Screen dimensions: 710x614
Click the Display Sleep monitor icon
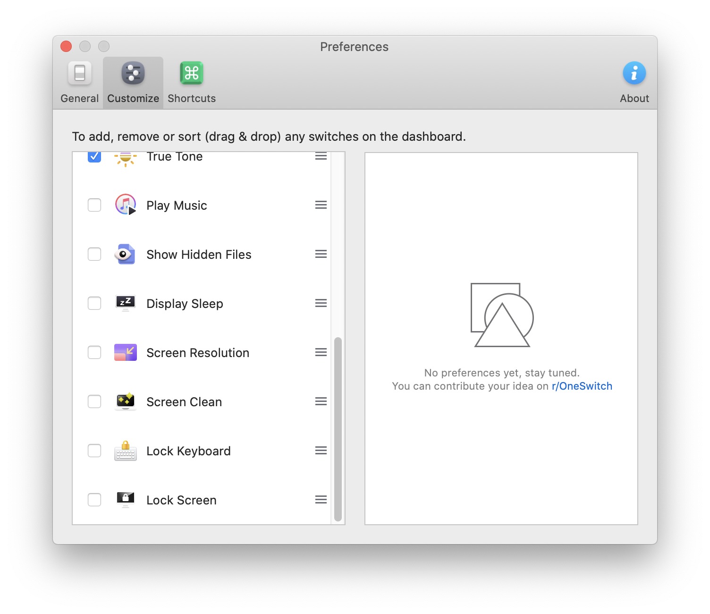[x=125, y=303]
